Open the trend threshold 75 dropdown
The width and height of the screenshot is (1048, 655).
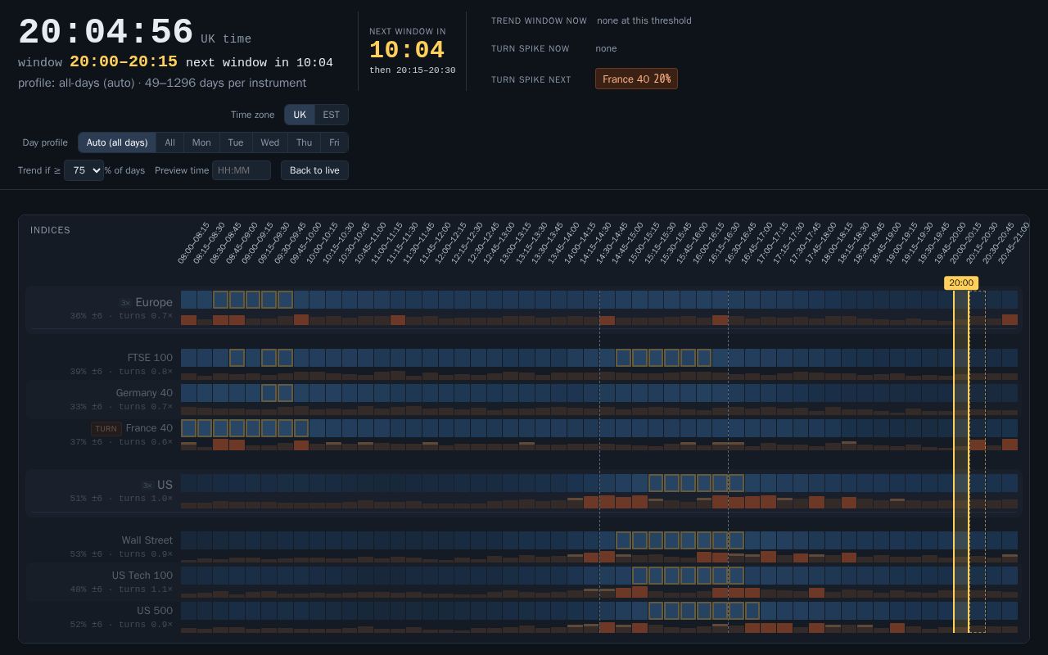[84, 170]
